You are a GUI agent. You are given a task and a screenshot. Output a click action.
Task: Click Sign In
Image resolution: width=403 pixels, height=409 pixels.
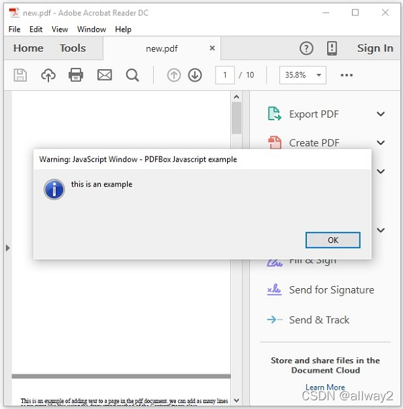click(375, 48)
